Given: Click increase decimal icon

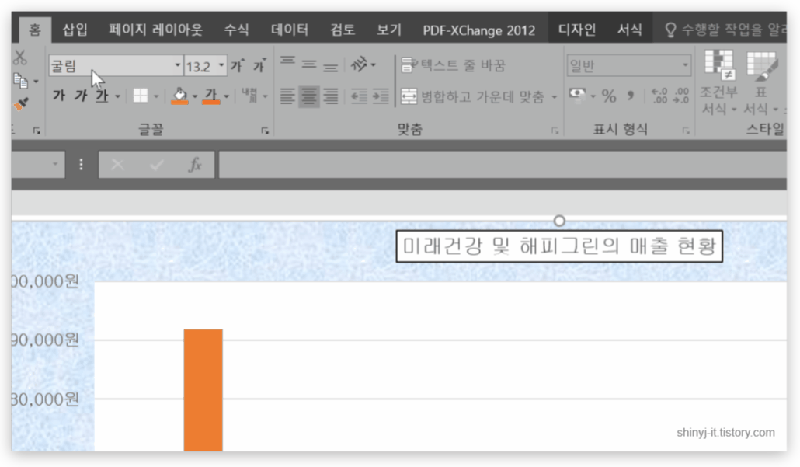Looking at the screenshot, I should (659, 96).
